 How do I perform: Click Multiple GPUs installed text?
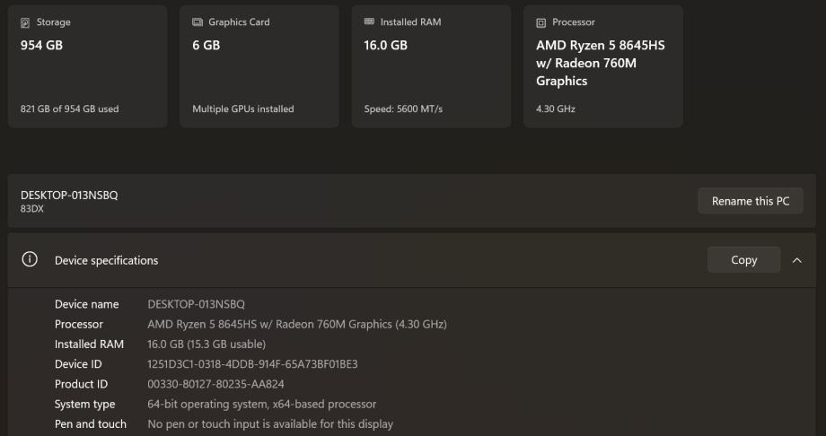click(x=242, y=109)
